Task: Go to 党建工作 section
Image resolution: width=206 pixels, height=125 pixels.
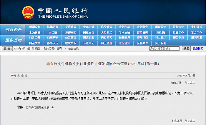Action: (x=178, y=33)
